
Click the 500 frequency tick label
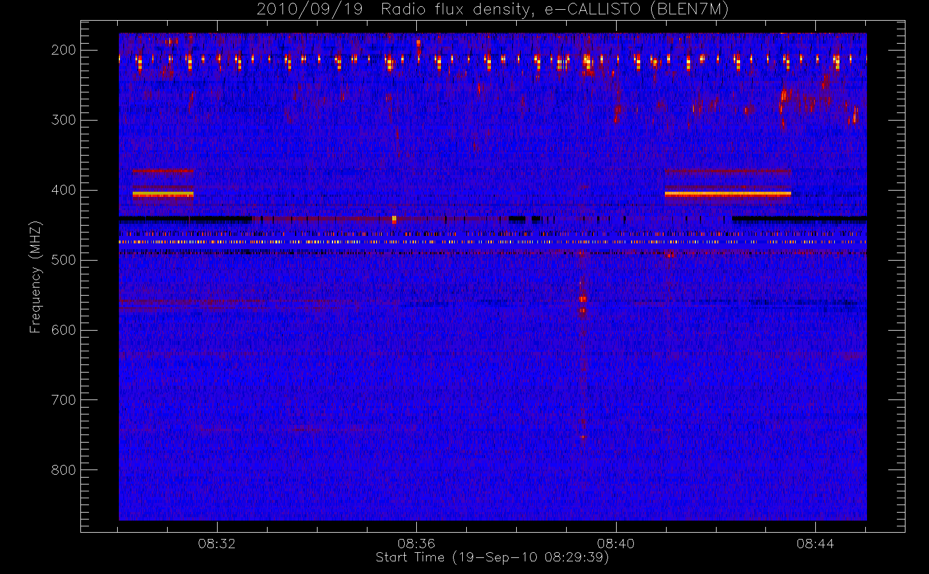(x=63, y=260)
